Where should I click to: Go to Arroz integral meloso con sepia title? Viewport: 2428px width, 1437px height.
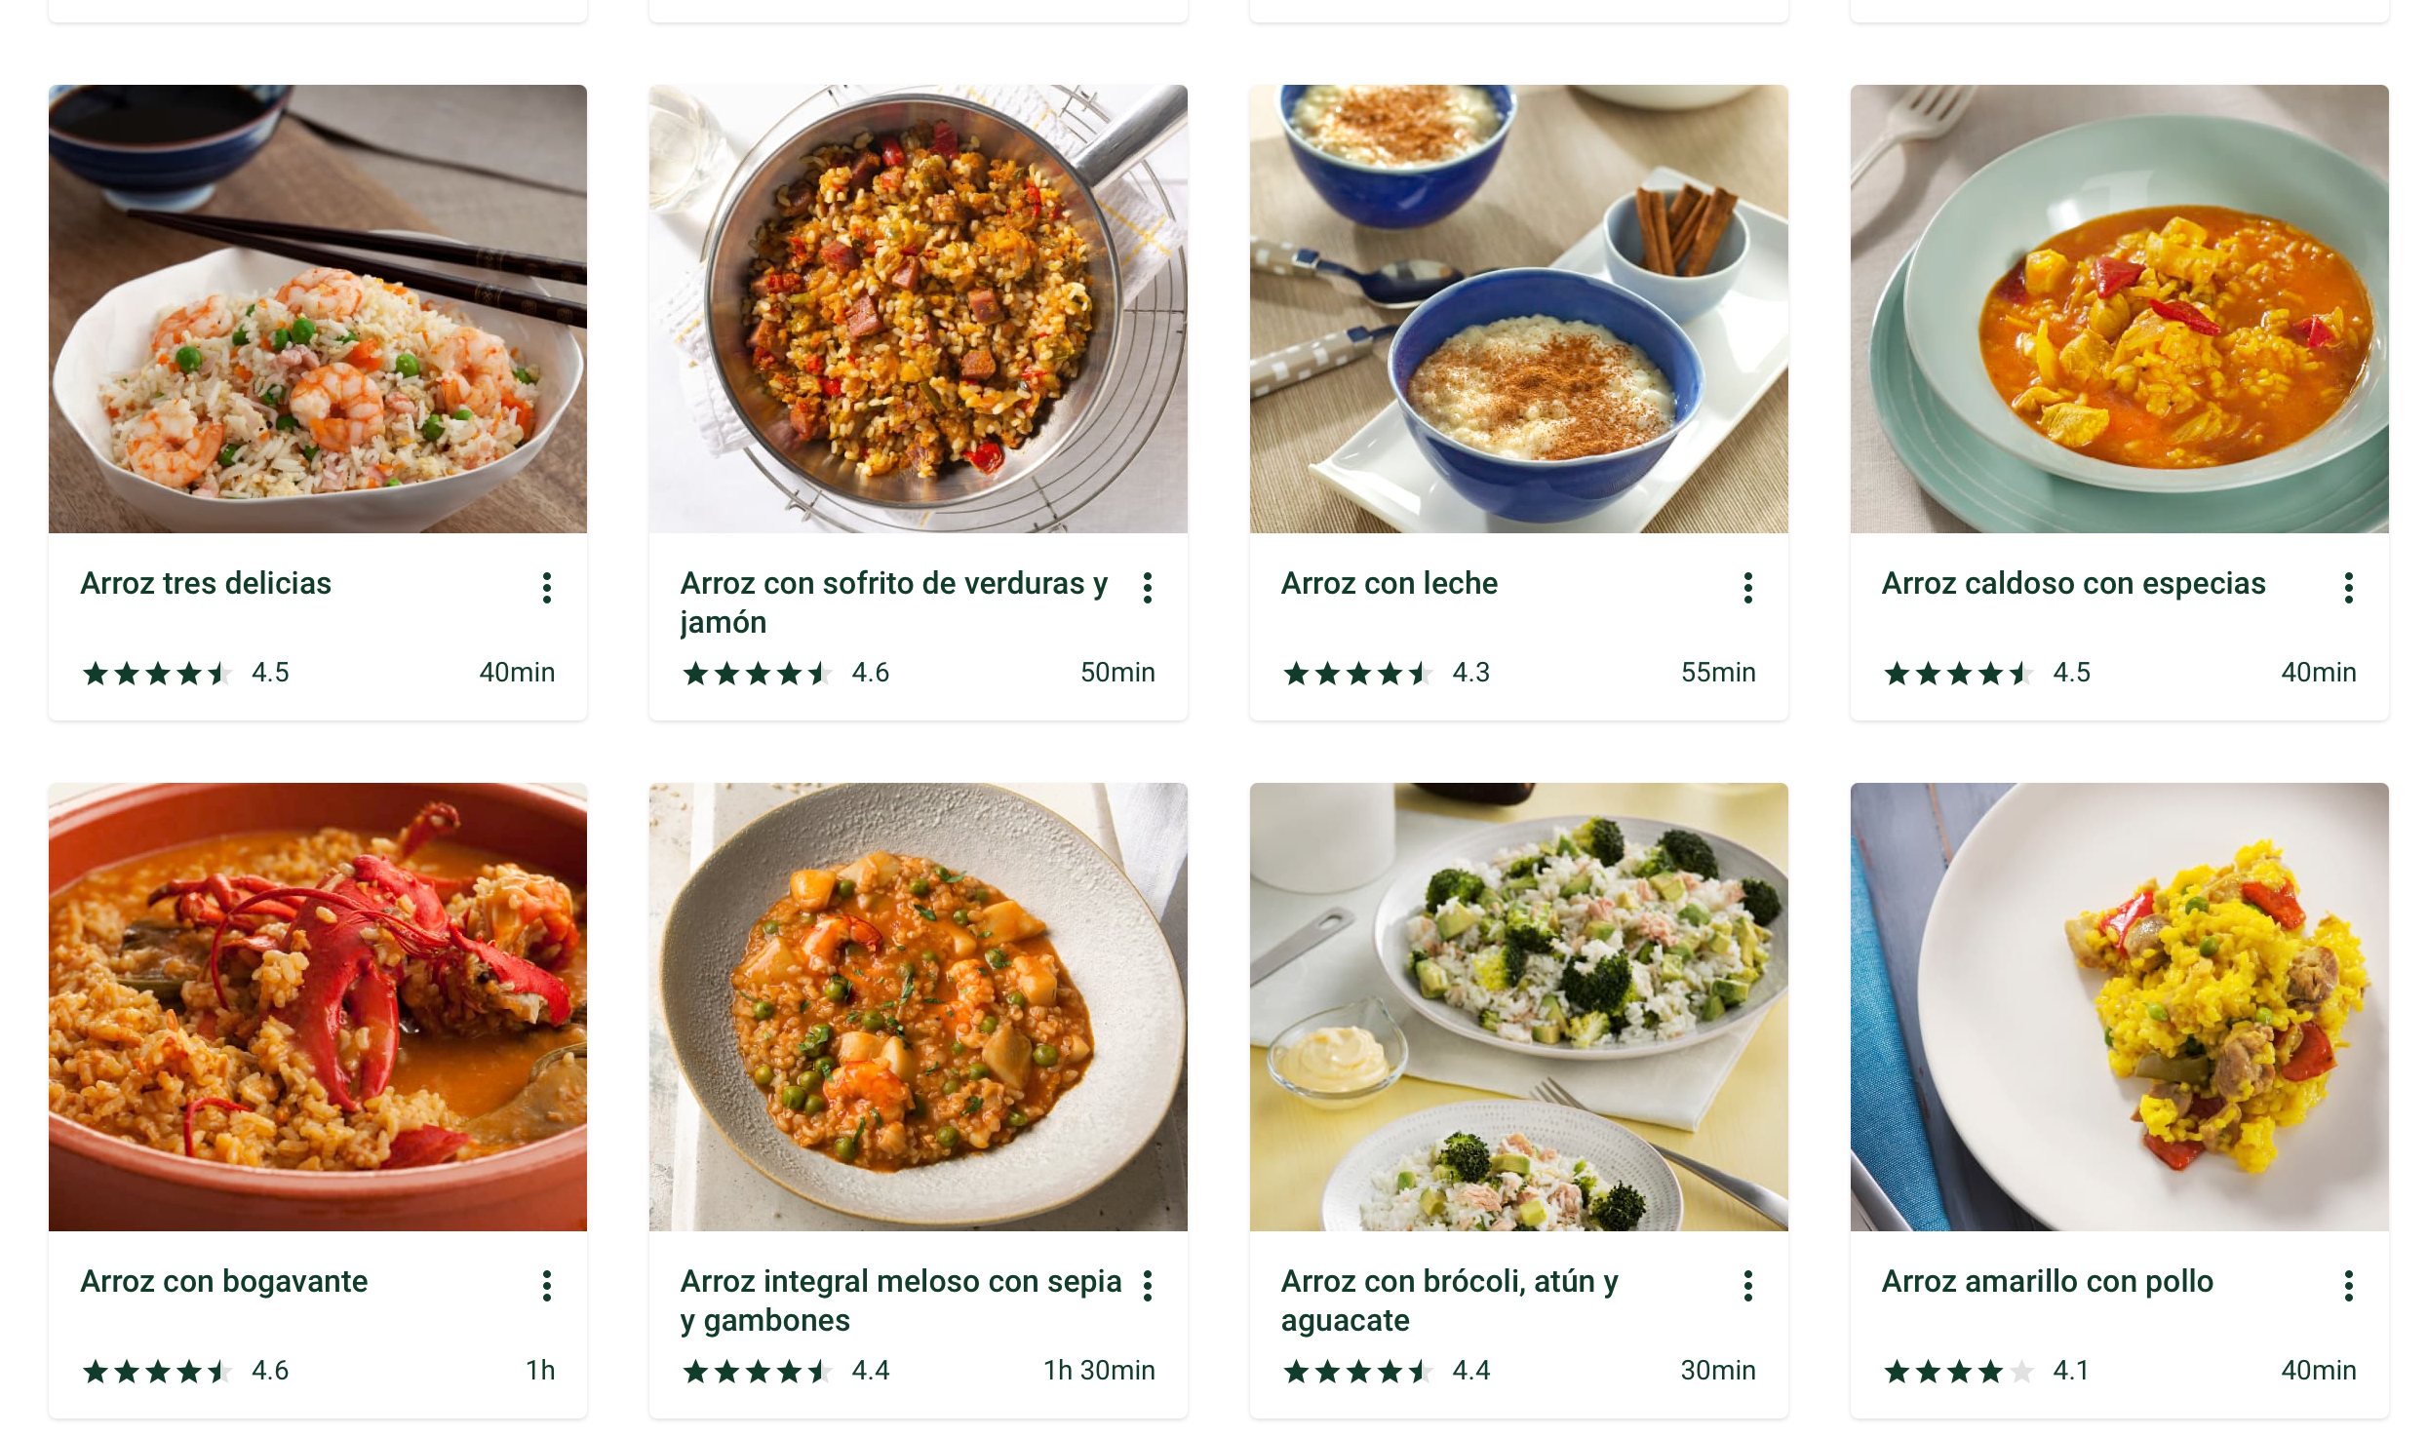(x=900, y=1301)
